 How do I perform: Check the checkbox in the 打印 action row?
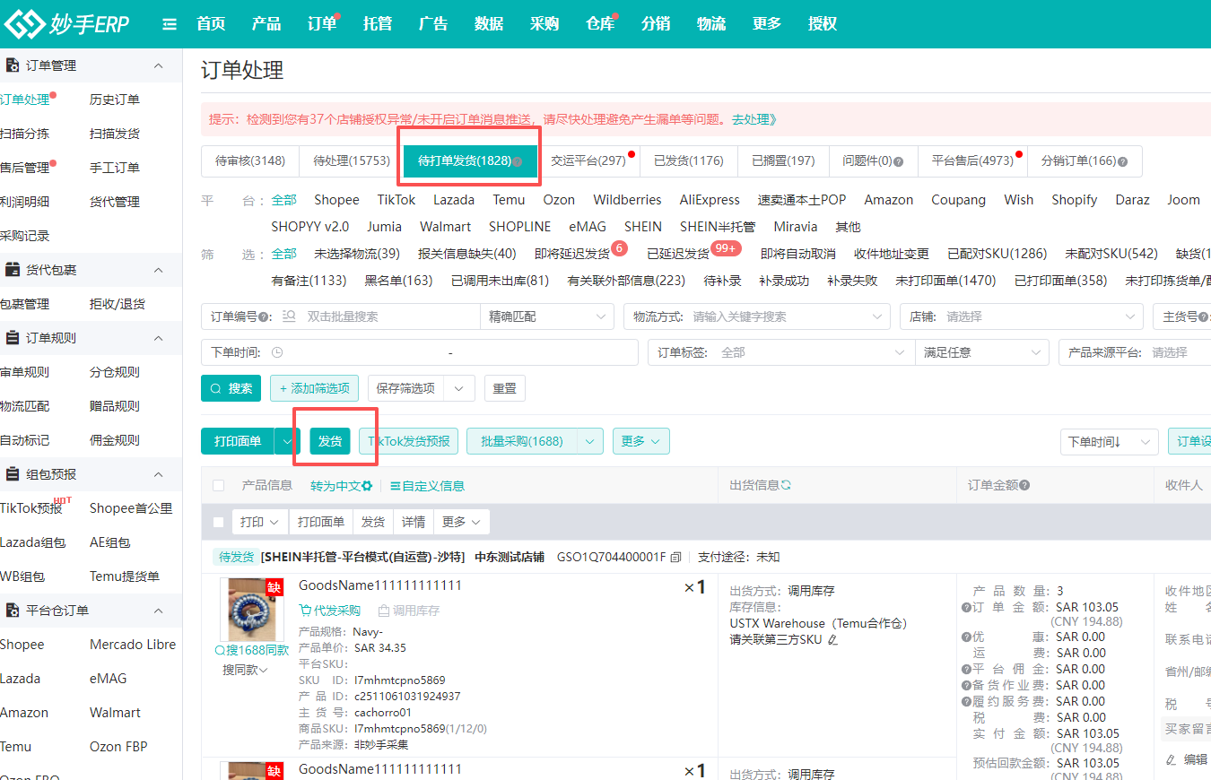219,522
